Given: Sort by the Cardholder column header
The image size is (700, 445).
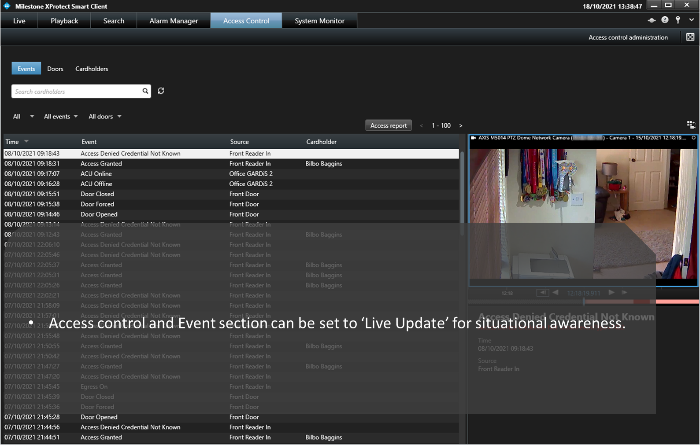Looking at the screenshot, I should 321,142.
